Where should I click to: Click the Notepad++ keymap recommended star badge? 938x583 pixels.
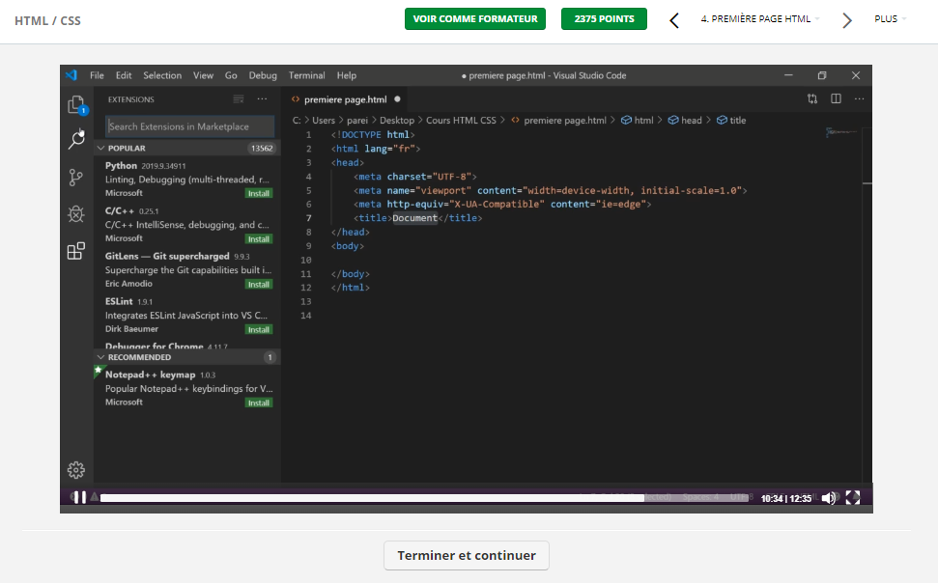(x=99, y=370)
